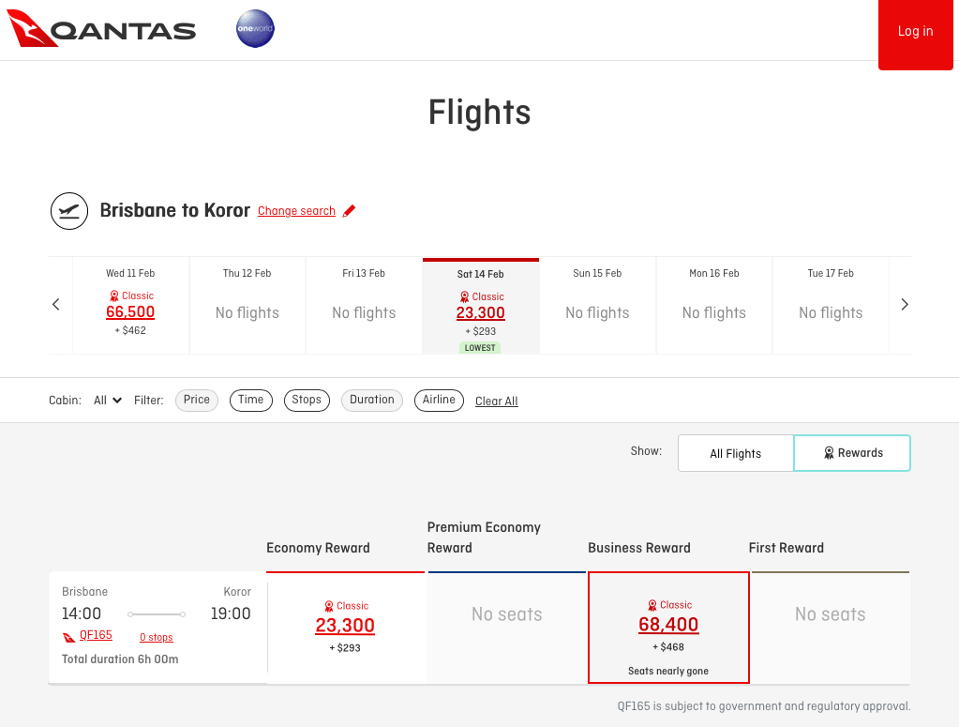The width and height of the screenshot is (959, 727).
Task: Select Economy Reward 23,300 points fare
Action: tap(346, 628)
